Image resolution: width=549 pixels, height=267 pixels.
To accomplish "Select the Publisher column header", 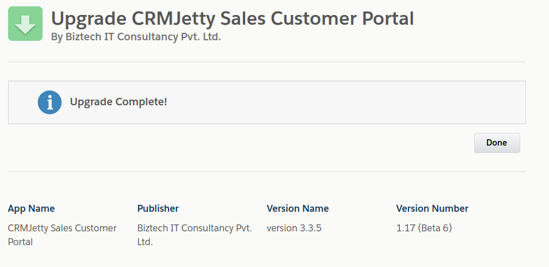I will click(x=158, y=208).
